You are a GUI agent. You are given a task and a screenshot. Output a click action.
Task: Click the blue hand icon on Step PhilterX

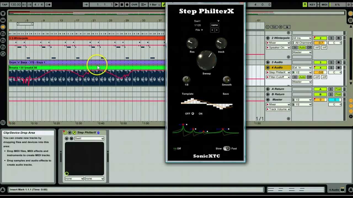click(x=98, y=133)
